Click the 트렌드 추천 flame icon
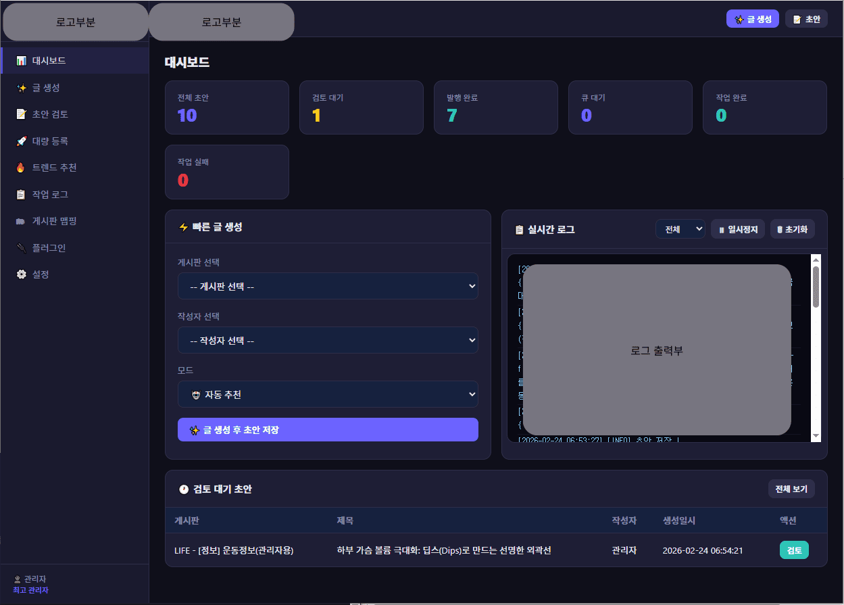The width and height of the screenshot is (844, 605). (23, 167)
